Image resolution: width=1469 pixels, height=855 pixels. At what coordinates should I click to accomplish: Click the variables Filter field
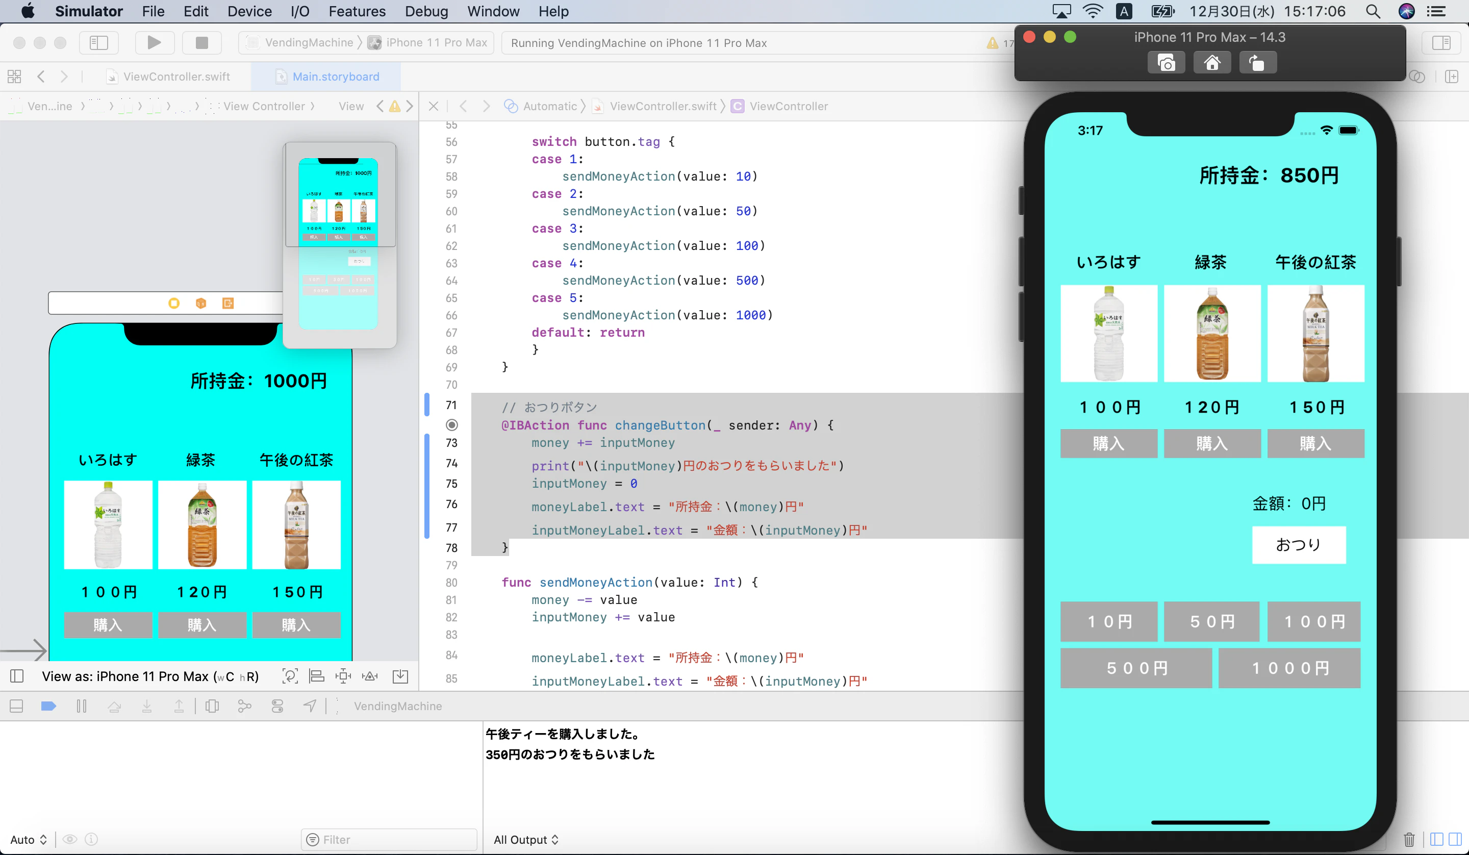(389, 839)
